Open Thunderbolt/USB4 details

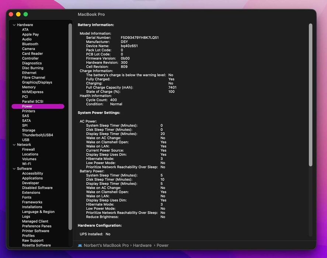pos(38,135)
